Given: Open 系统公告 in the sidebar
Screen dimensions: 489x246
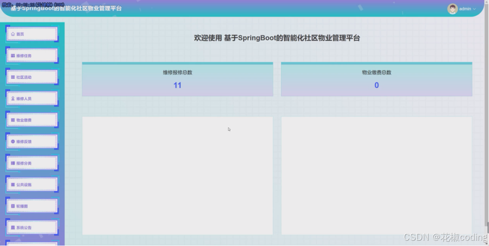Looking at the screenshot, I should tap(32, 227).
